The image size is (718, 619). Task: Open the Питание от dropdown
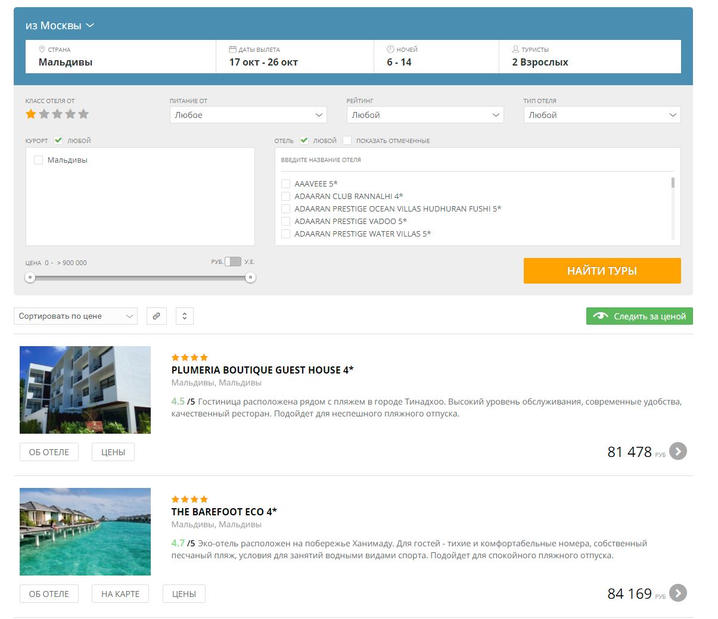point(248,115)
